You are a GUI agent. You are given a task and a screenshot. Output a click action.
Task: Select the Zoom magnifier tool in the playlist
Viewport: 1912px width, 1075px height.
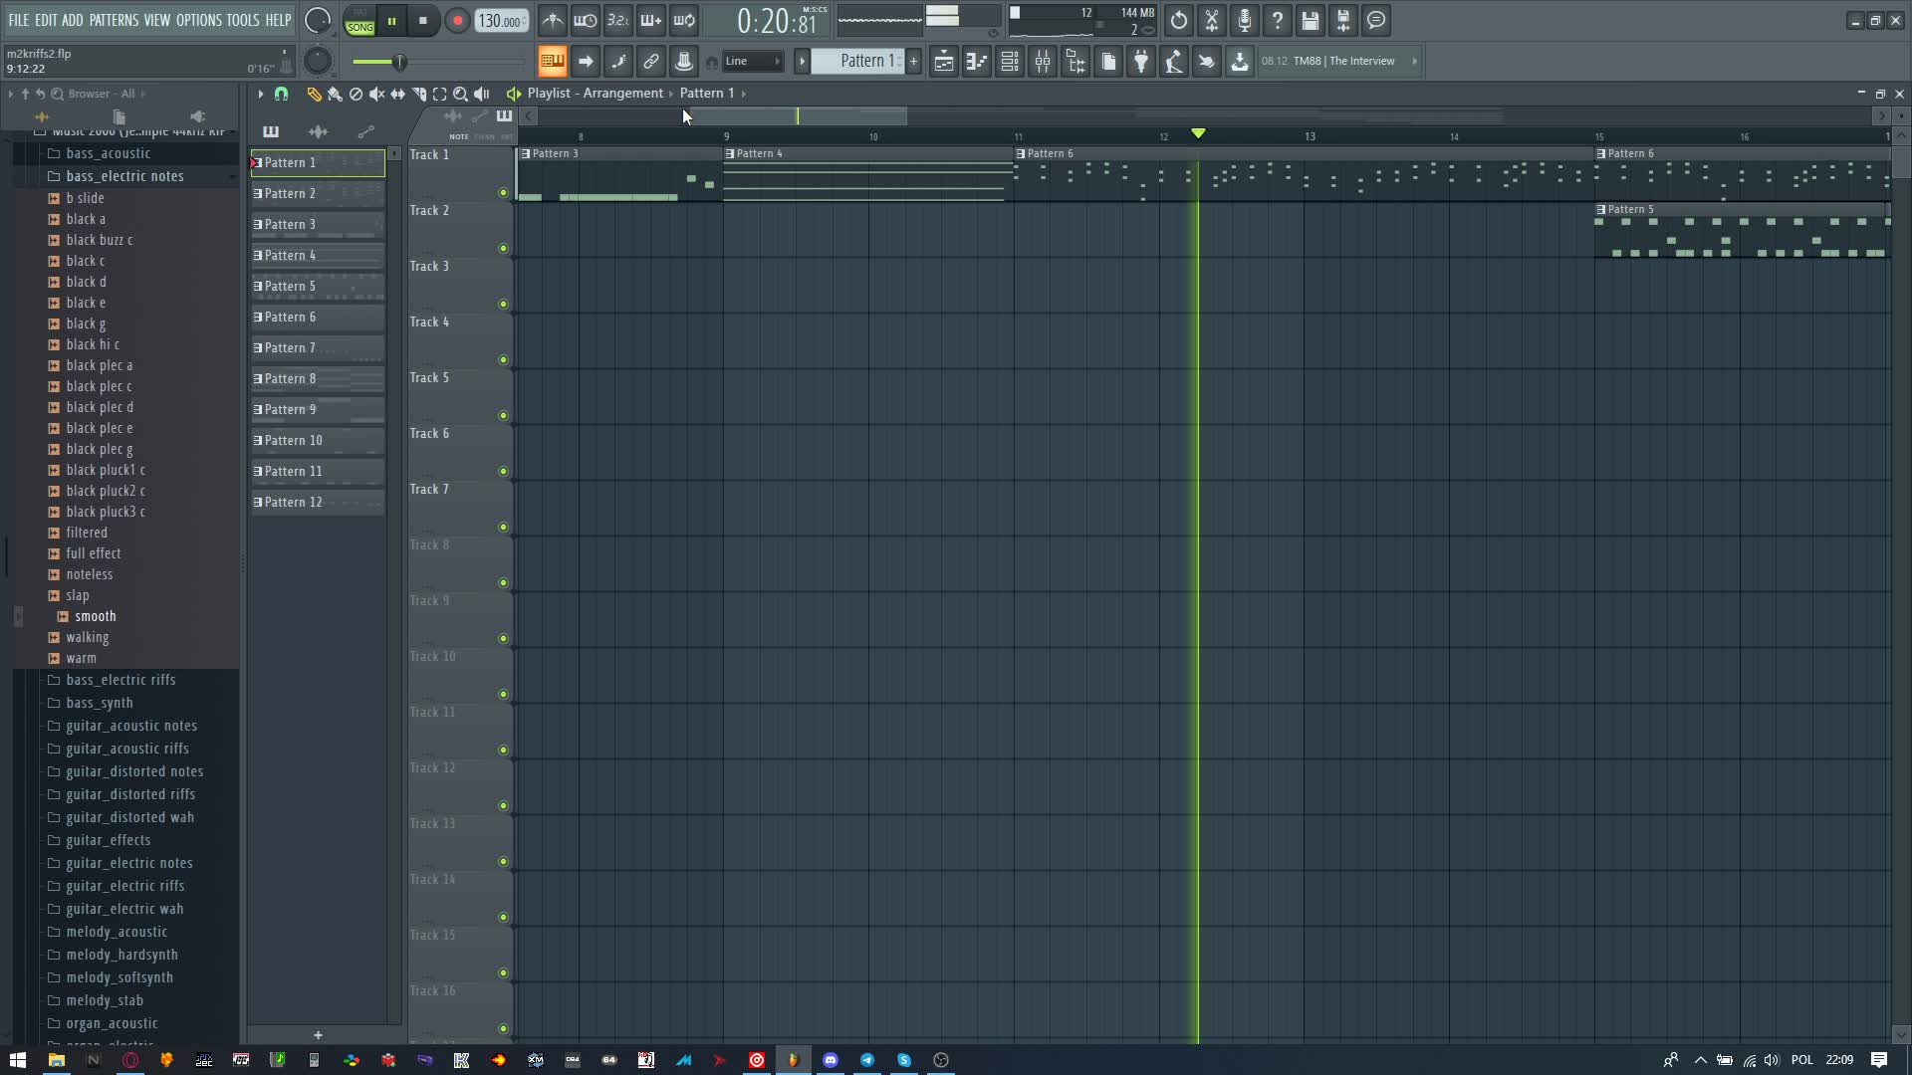click(x=460, y=94)
